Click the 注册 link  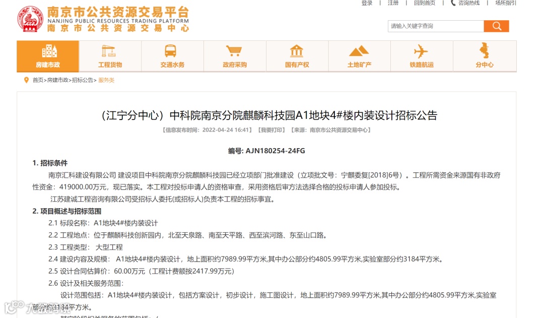click(393, 3)
